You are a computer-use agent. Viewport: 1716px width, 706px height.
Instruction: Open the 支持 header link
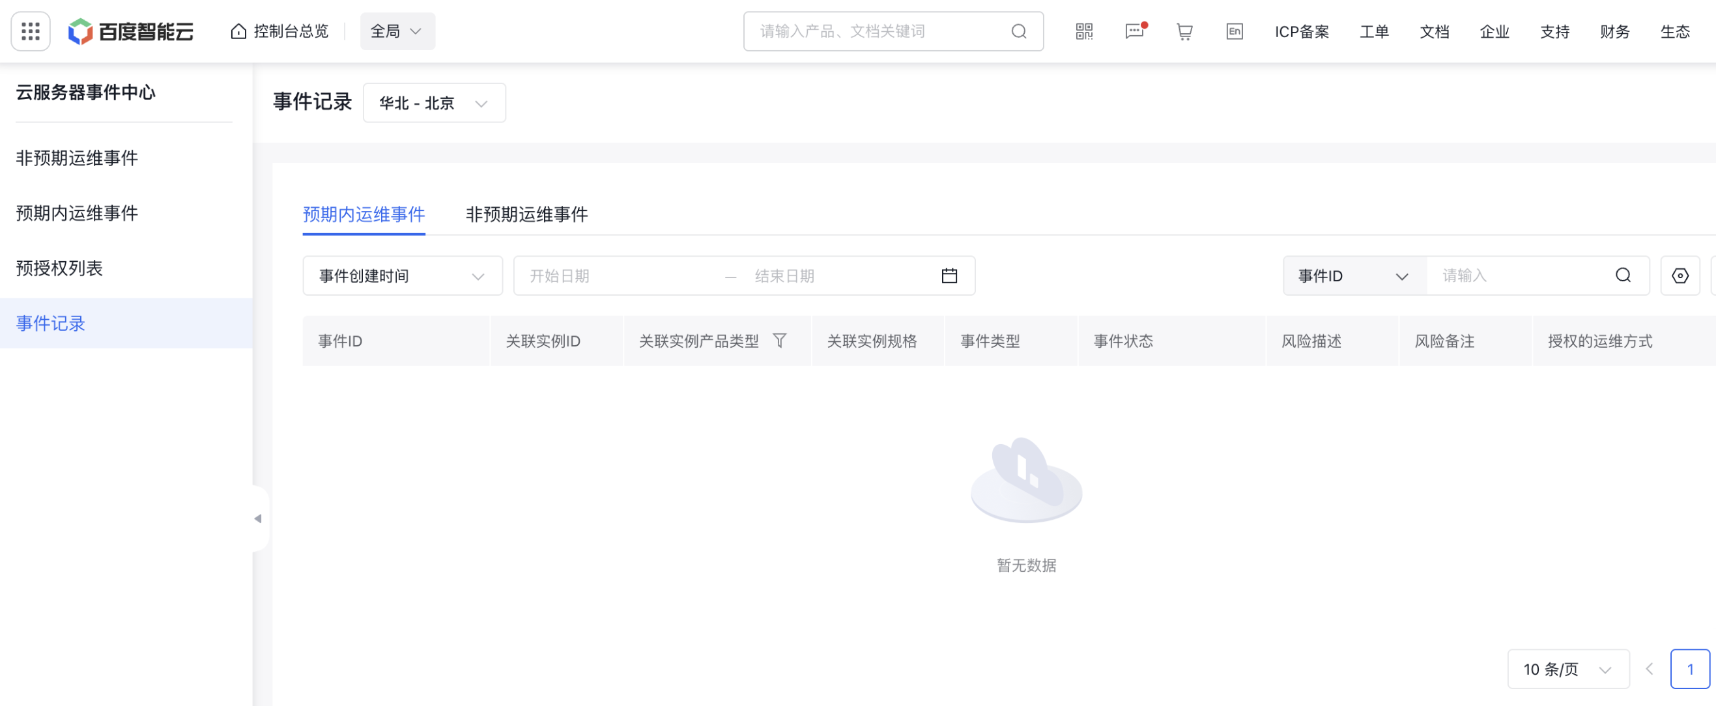(1555, 31)
